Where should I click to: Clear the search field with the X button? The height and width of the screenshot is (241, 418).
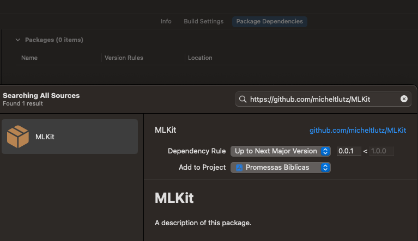[404, 99]
